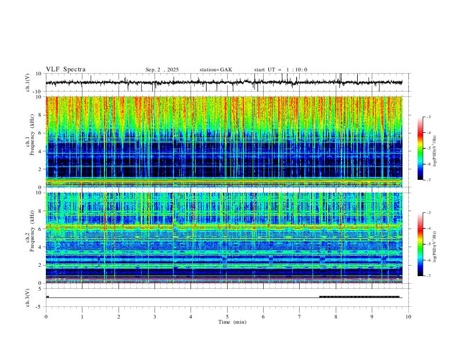
Task: Click the ch.1 Frequency (kHz) axis label
Action: click(30, 135)
